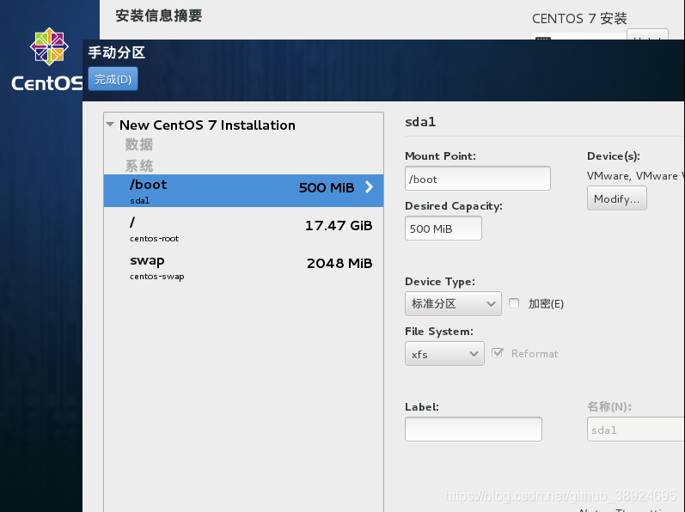This screenshot has width=685, height=512.
Task: Click the 名称(N) name field sda1
Action: (636, 429)
